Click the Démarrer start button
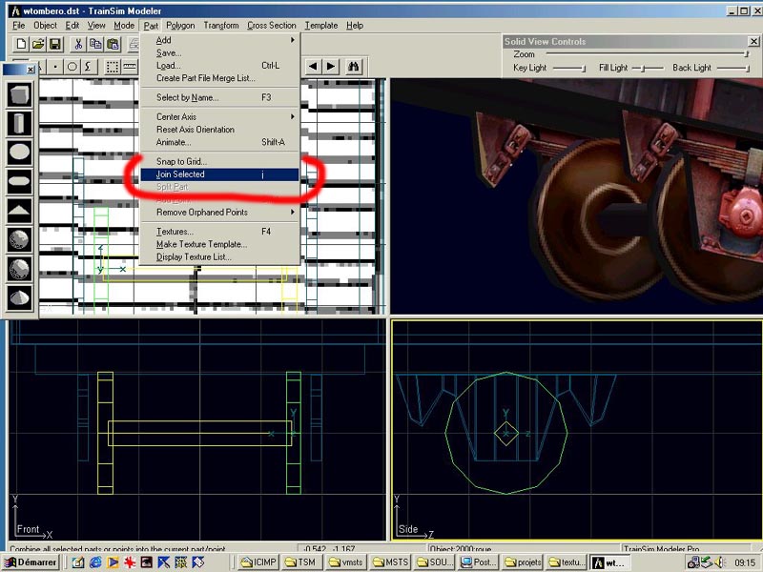The image size is (763, 572). (31, 562)
